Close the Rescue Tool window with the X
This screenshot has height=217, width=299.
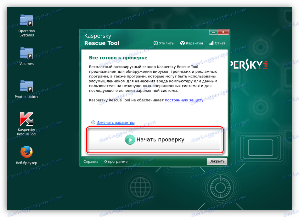coord(223,32)
